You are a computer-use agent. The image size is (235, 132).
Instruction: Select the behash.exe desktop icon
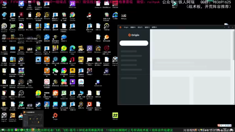[98, 83]
